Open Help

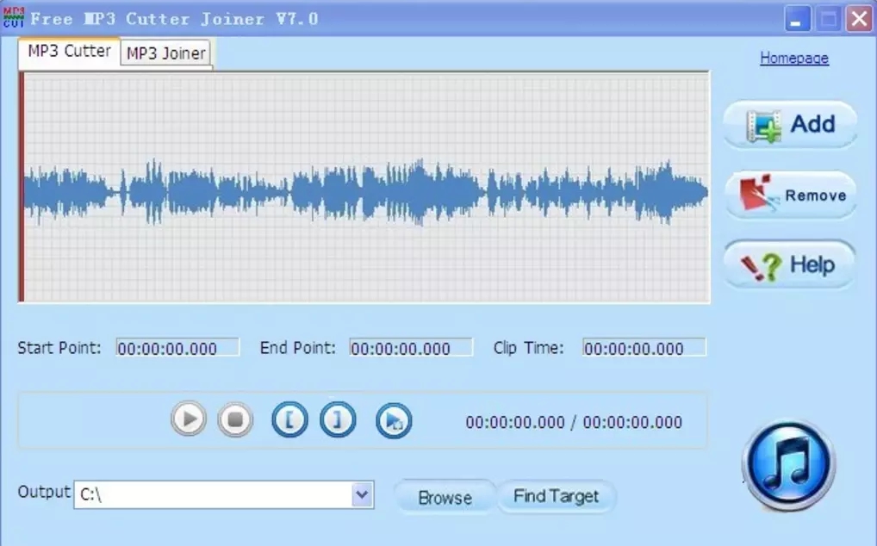pos(790,264)
